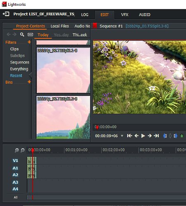
Task: Toggle the A1 track
Action: click(x=15, y=168)
